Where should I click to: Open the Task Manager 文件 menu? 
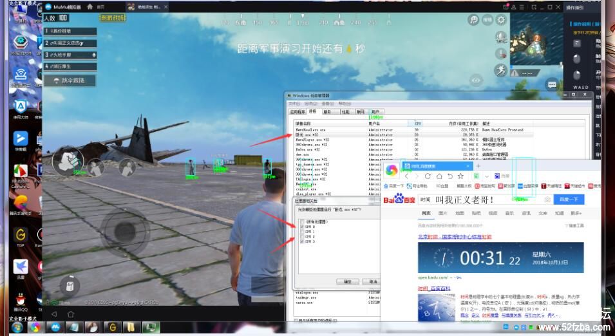[294, 104]
